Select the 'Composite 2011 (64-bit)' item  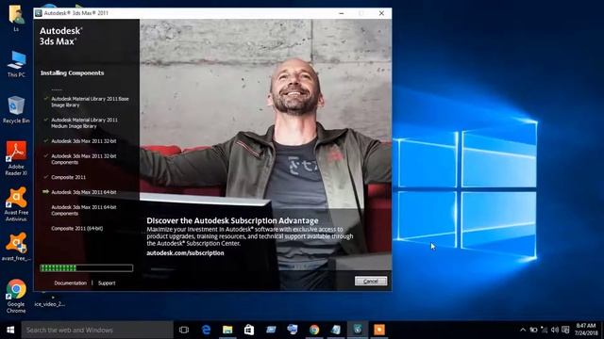pyautogui.click(x=77, y=228)
